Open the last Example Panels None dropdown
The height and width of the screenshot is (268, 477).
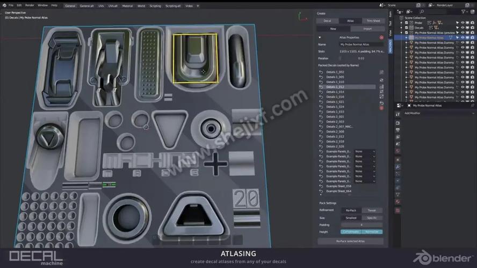[x=365, y=181]
